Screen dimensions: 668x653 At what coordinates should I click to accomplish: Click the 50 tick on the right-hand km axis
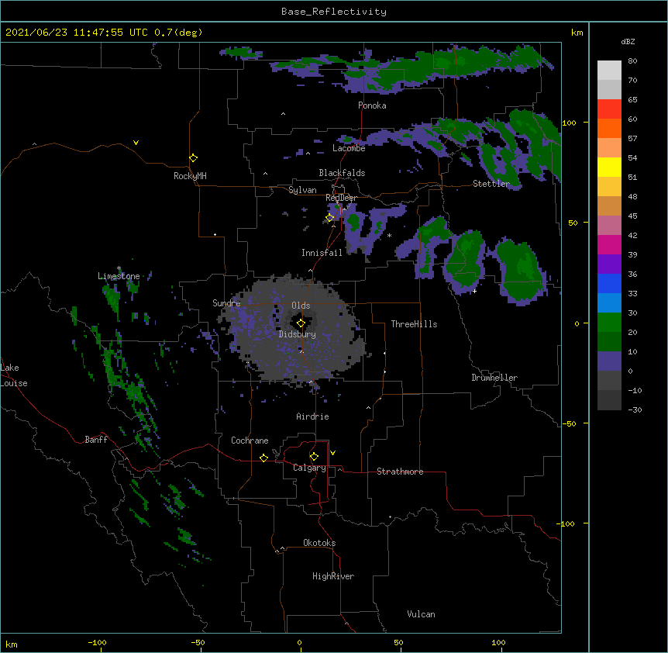click(573, 223)
